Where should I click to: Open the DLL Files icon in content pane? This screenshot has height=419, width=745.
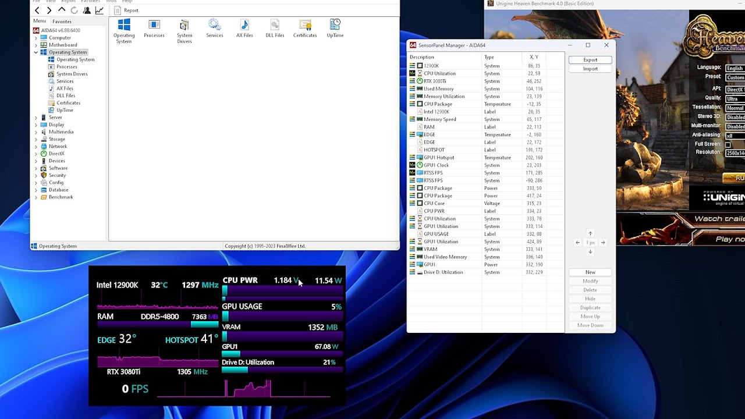[275, 29]
